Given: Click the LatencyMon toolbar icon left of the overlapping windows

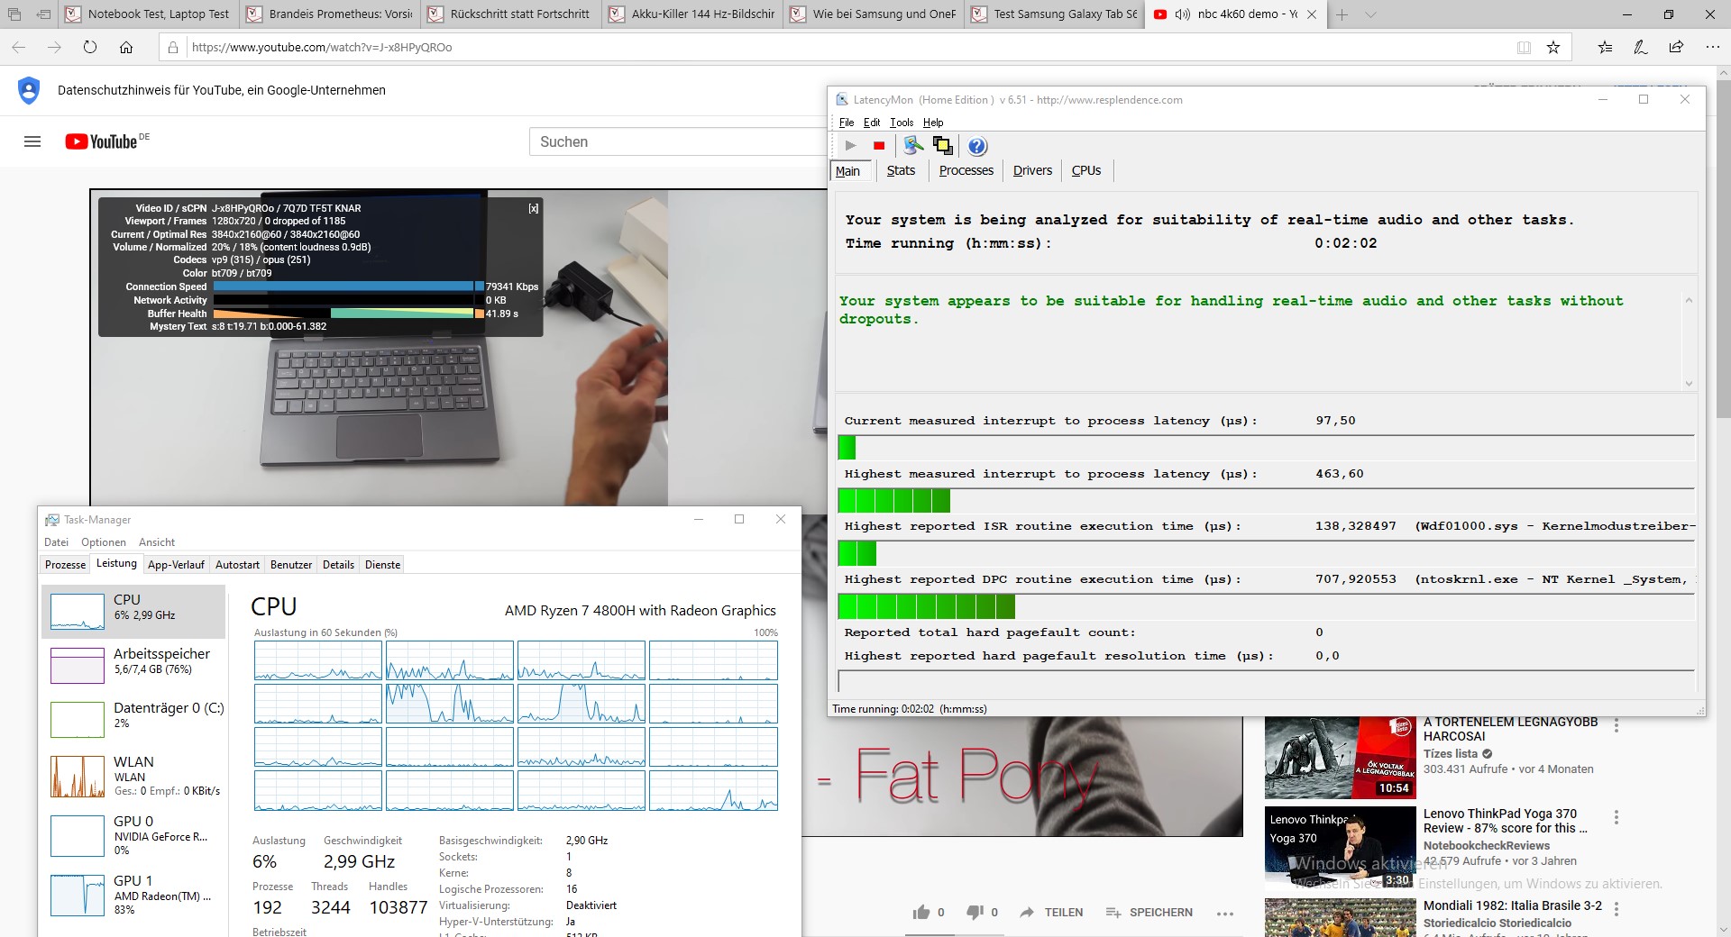Looking at the screenshot, I should point(913,145).
